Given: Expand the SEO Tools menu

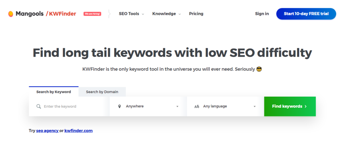Looking at the screenshot, I should coord(131,14).
